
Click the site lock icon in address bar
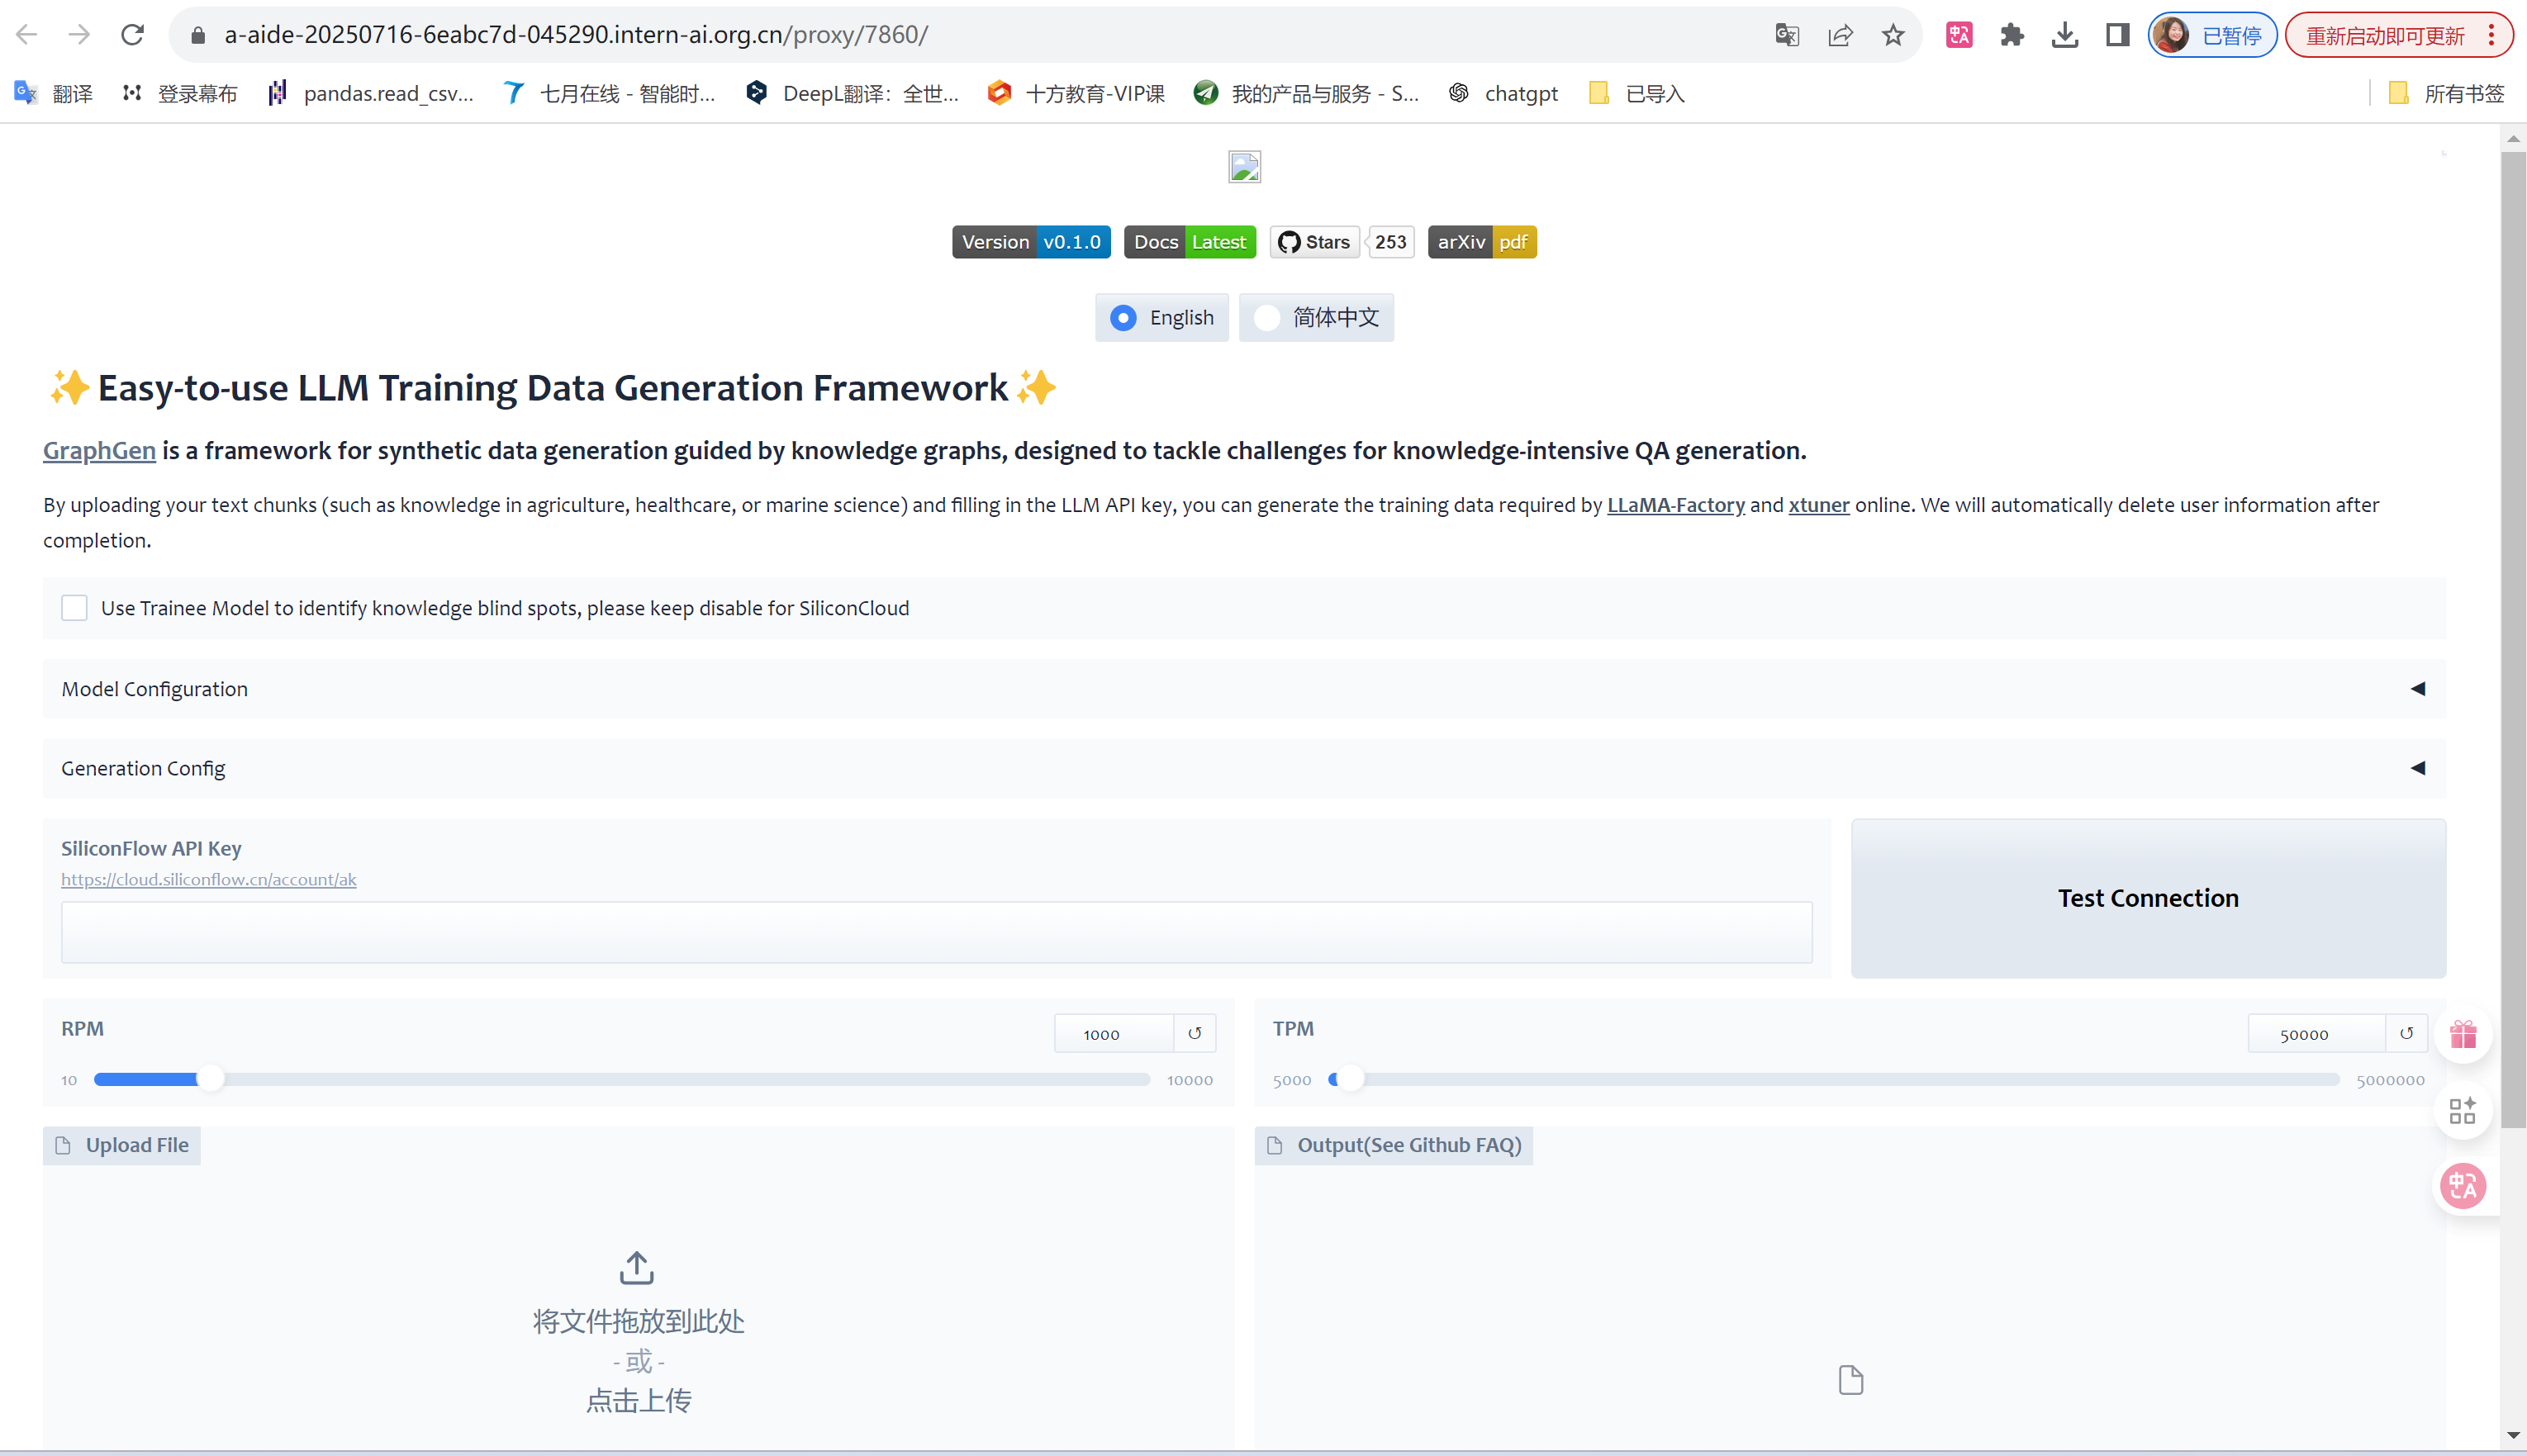198,35
